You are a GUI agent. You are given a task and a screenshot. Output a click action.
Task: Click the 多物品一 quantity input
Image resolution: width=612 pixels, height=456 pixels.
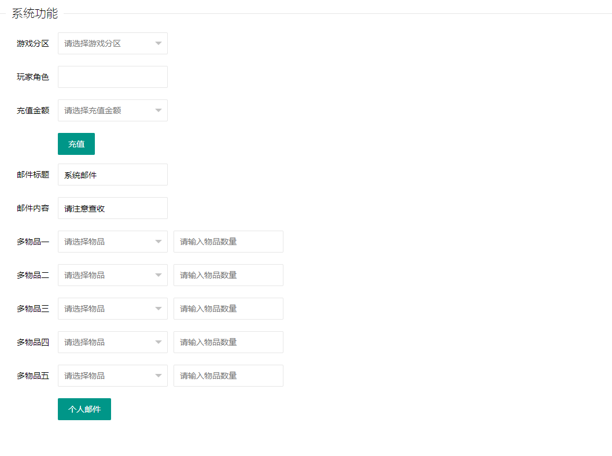(x=228, y=242)
